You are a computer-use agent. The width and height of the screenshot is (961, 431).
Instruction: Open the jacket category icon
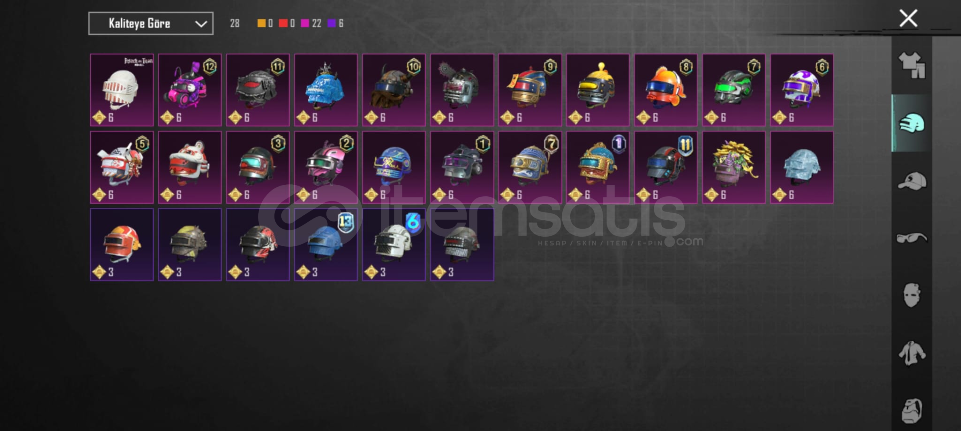pyautogui.click(x=912, y=353)
